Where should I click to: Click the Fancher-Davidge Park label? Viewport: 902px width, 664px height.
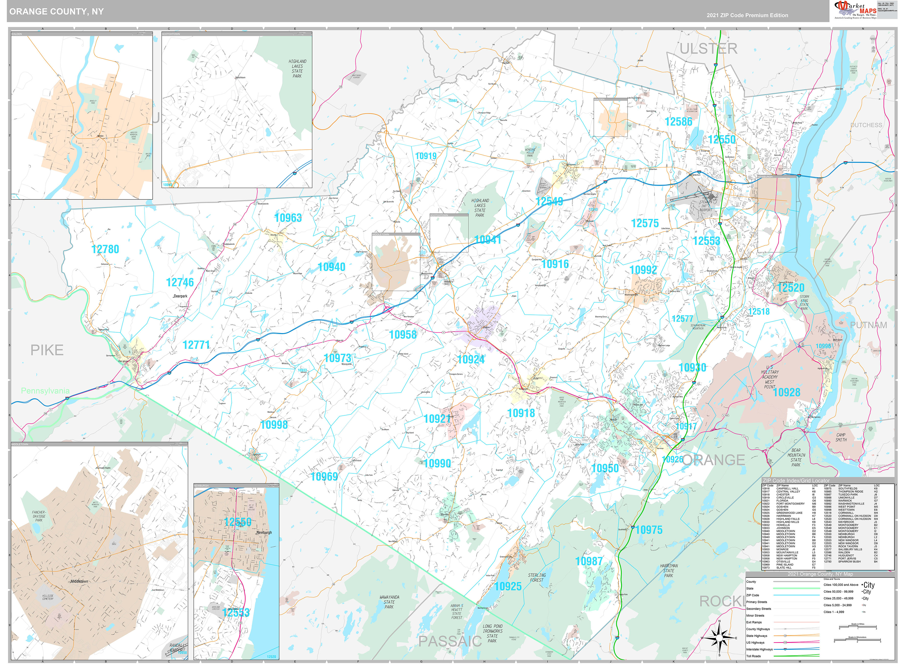click(x=39, y=516)
